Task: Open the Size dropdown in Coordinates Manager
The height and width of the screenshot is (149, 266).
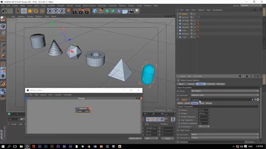Action: (x=151, y=139)
